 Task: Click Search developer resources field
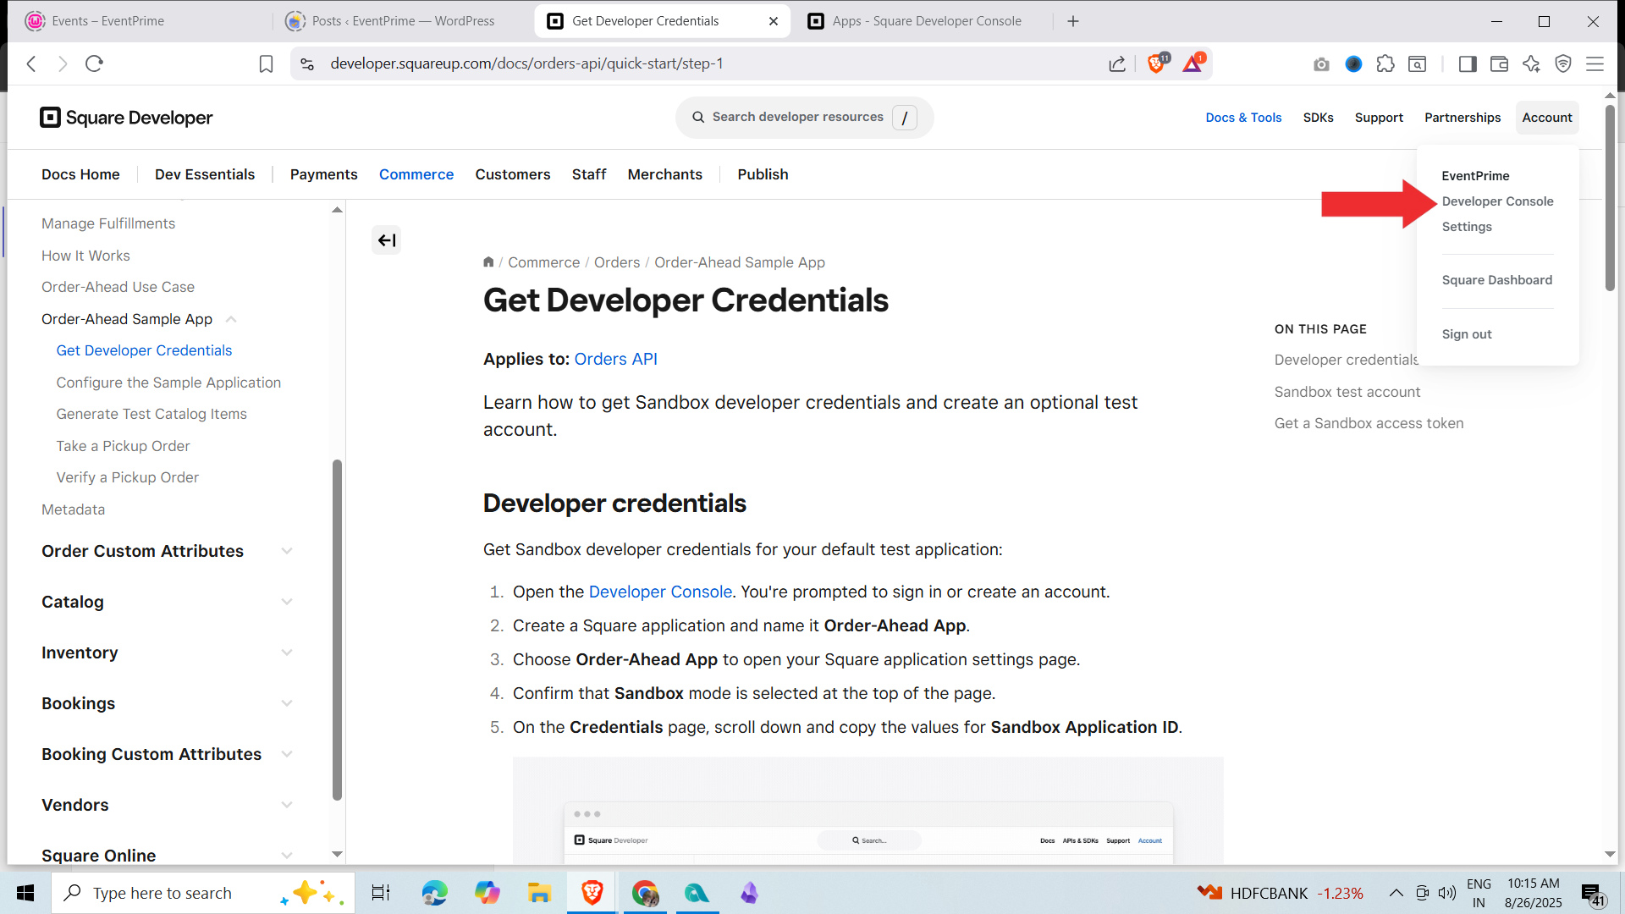(x=796, y=118)
